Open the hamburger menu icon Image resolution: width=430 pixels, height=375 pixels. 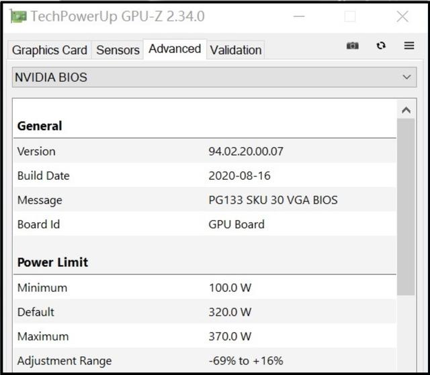pos(409,46)
